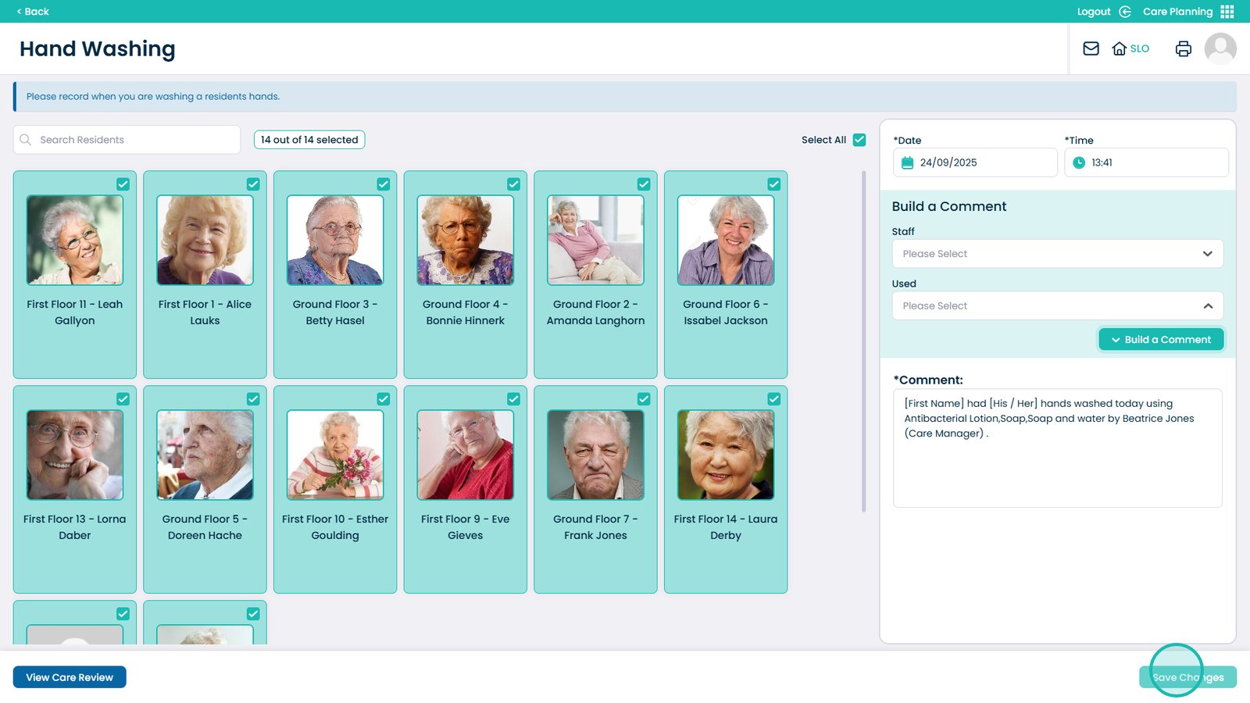Image resolution: width=1250 pixels, height=703 pixels.
Task: Click Leah Gallyon's photo
Action: point(75,240)
